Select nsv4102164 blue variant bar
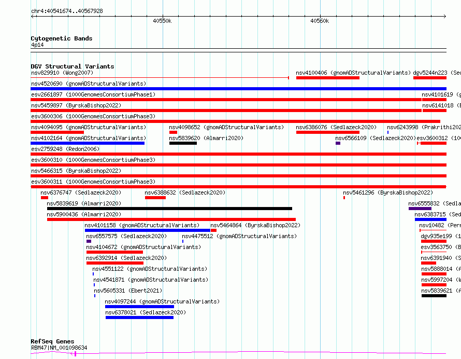Screen dimensions: 461x359 88,143
